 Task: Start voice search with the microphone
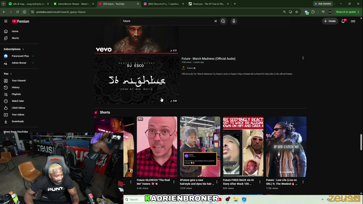tap(234, 21)
